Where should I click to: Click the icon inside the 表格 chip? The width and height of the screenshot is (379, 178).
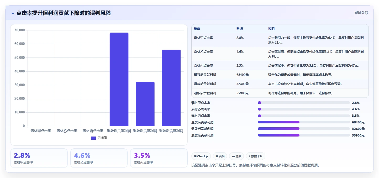click(x=217, y=156)
